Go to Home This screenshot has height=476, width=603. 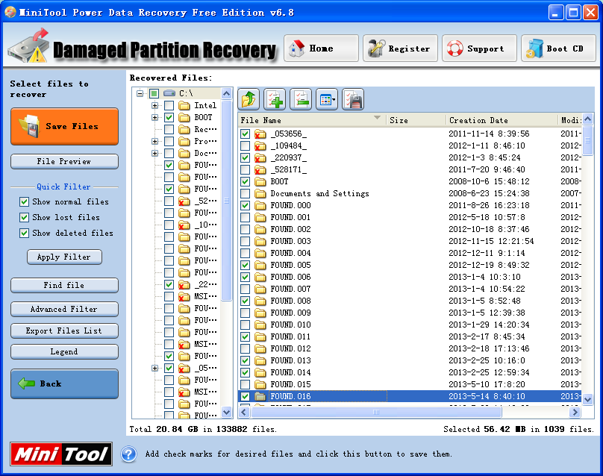point(321,48)
